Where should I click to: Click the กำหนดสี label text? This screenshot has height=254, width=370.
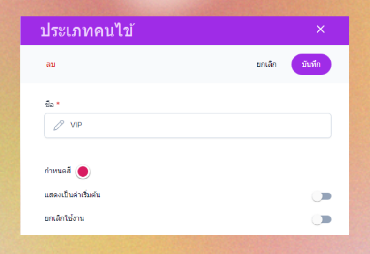click(58, 171)
